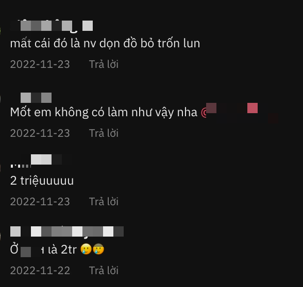Click 'Trả lời' below the '2tr' emoji comment
Viewport: 303px width, 287px height.
click(x=104, y=271)
